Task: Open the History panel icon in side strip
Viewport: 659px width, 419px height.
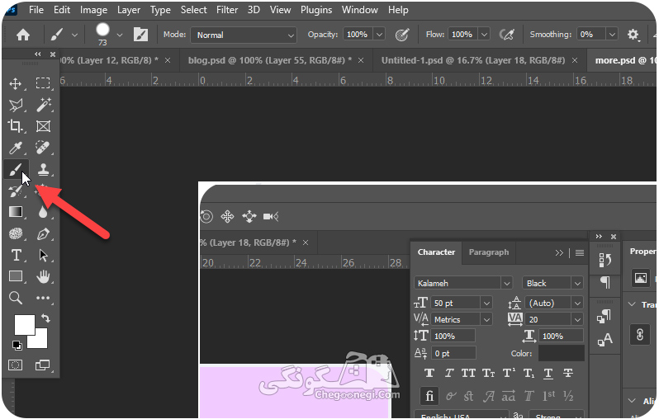Action: (604, 260)
